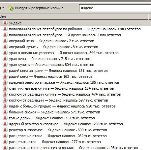The height and width of the screenshot is (150, 151).
Task: Click icon beside the 571 тыс. entry
Action: [x=5, y=112]
